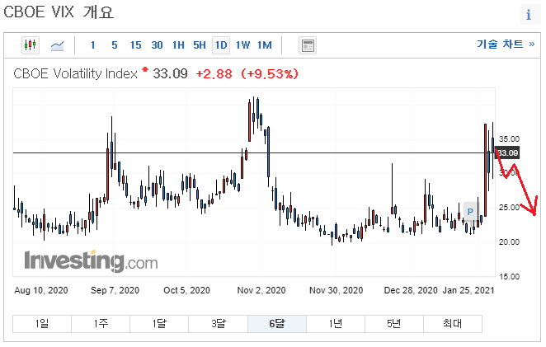Select the 15 minute interval

click(136, 45)
